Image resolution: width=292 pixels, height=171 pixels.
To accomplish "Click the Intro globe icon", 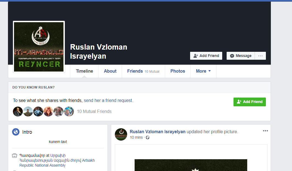I will [x=16, y=132].
